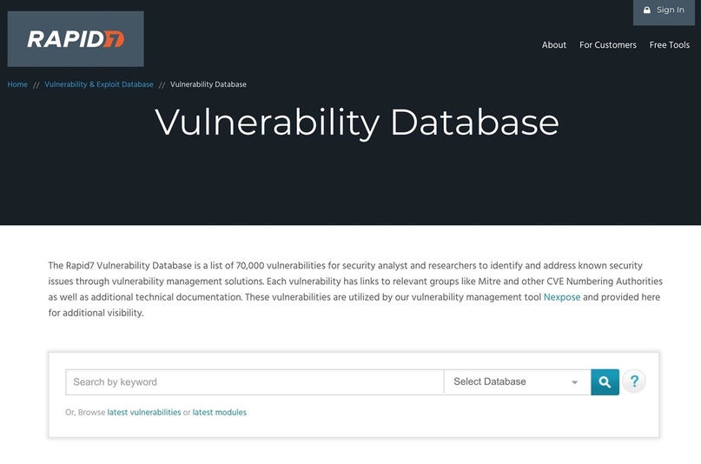This screenshot has height=464, width=701.
Task: Open the question mark help icon
Action: [x=634, y=381]
